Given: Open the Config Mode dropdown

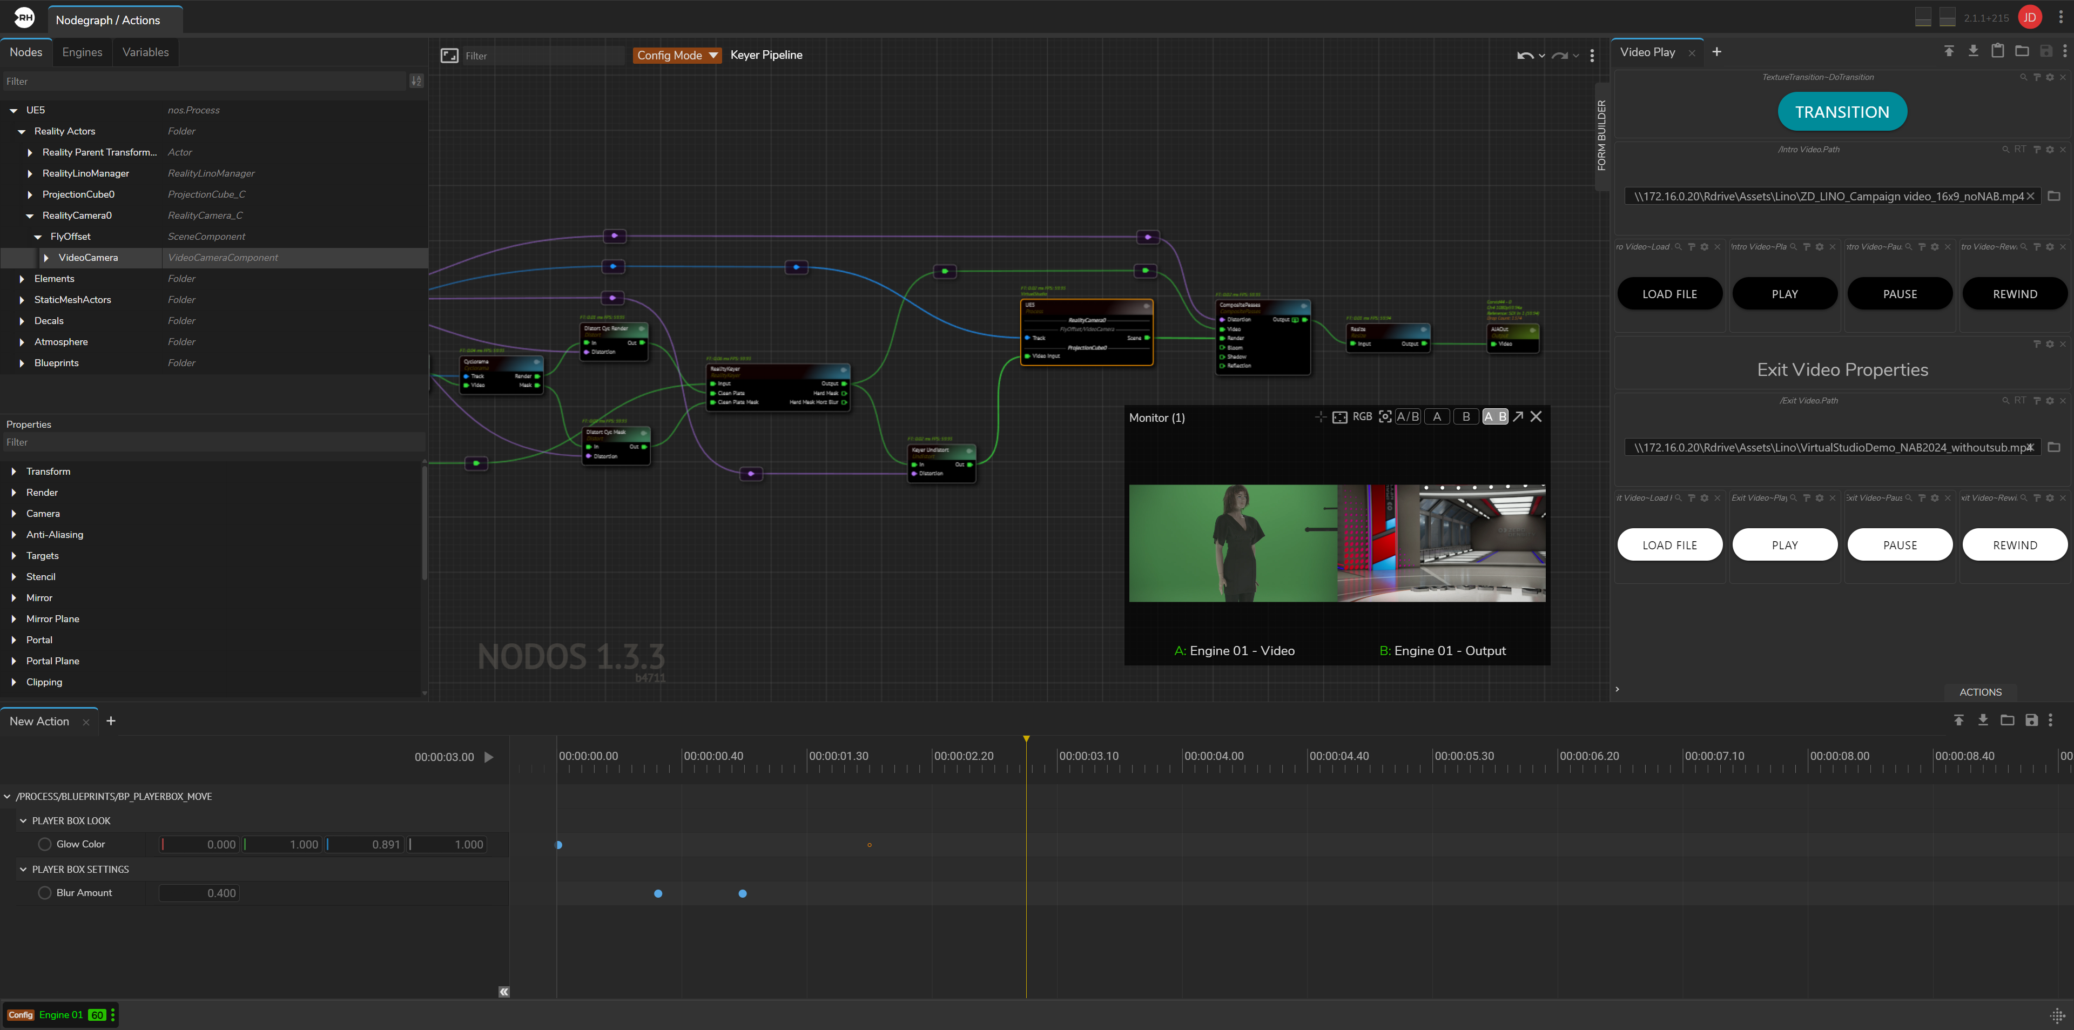Looking at the screenshot, I should [676, 55].
